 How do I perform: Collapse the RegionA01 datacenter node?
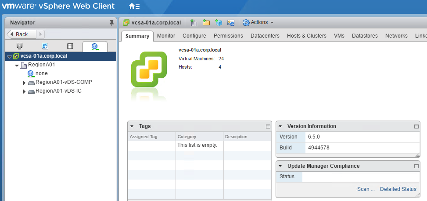point(17,66)
